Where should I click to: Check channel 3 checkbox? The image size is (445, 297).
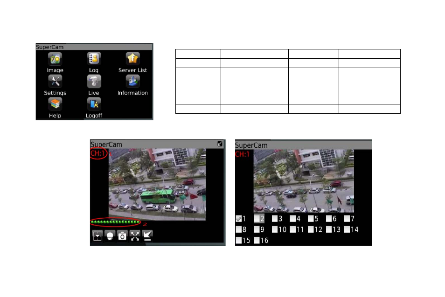[275, 218]
